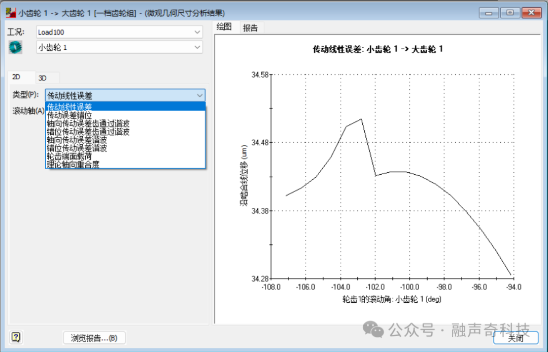
Task: Click the 34.58 y-axis value
Action: tap(260, 75)
